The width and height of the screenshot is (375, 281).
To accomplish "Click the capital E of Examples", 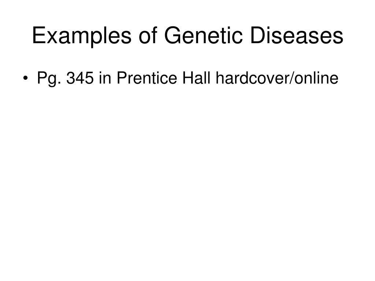I will [x=39, y=35].
